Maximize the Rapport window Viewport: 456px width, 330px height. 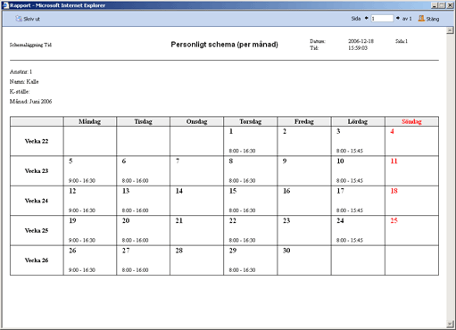(x=442, y=5)
